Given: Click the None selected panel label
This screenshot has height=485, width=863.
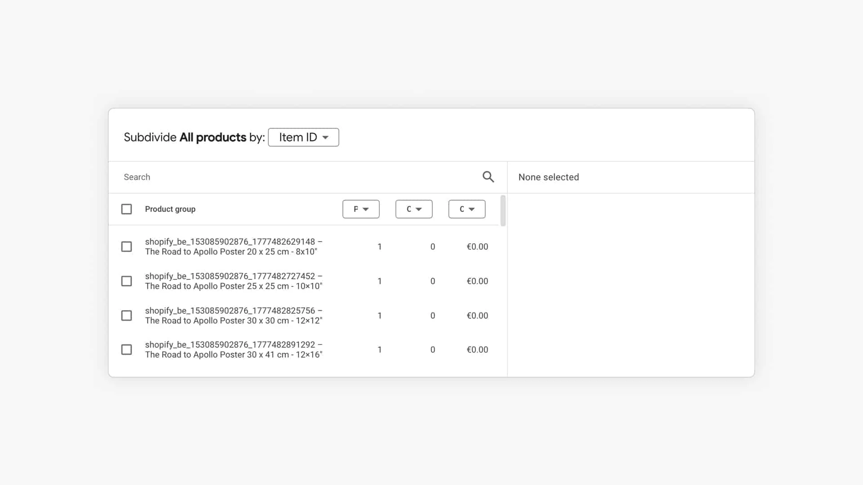Looking at the screenshot, I should point(548,177).
